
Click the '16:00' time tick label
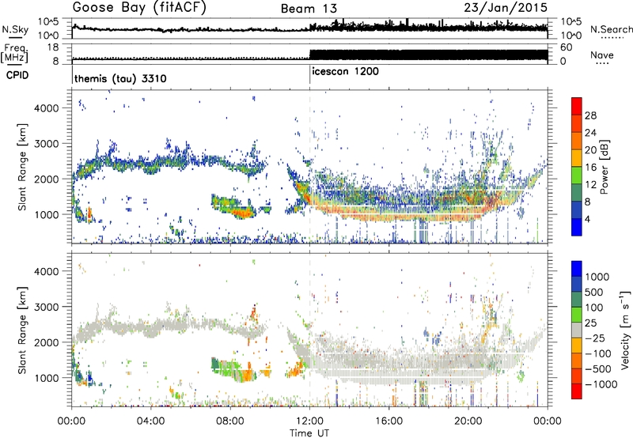pos(389,421)
